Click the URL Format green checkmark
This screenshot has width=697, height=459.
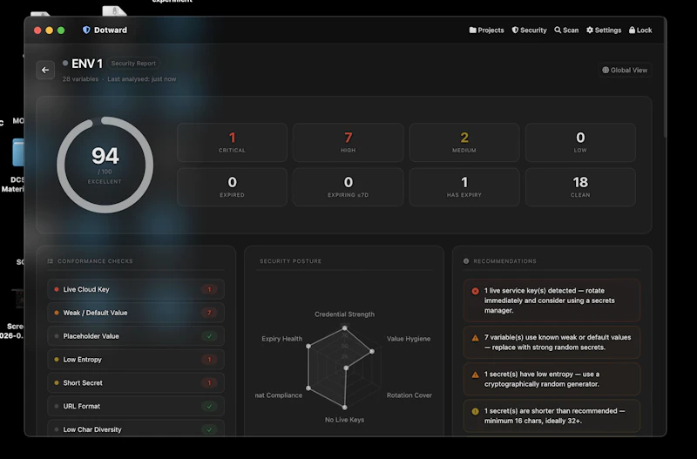click(209, 406)
